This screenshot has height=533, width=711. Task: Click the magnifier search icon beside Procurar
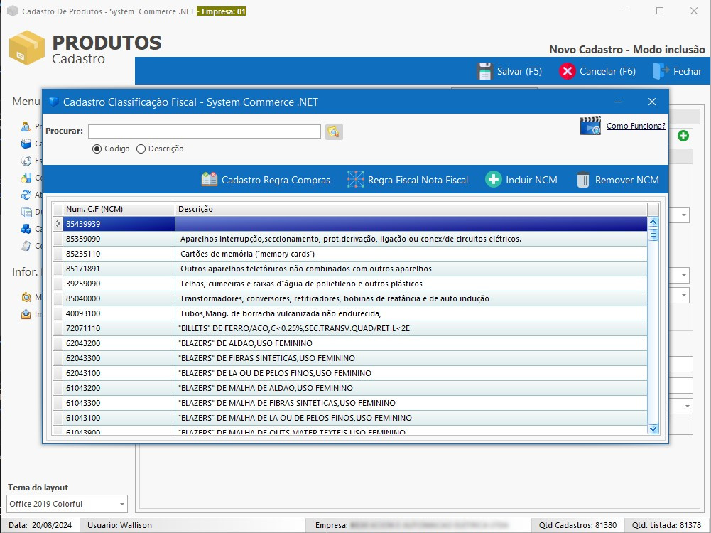[x=332, y=131]
